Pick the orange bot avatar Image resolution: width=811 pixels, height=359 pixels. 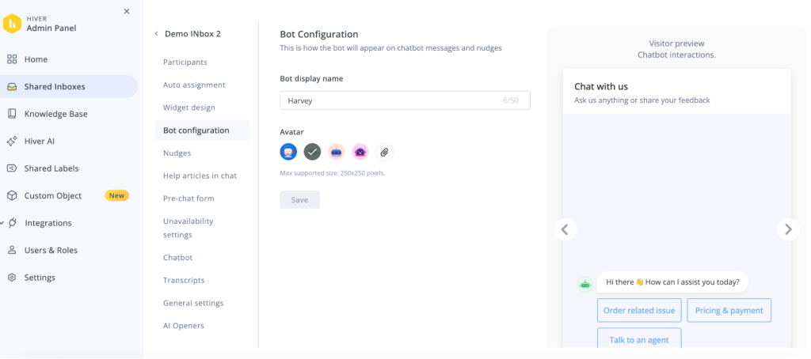point(336,151)
